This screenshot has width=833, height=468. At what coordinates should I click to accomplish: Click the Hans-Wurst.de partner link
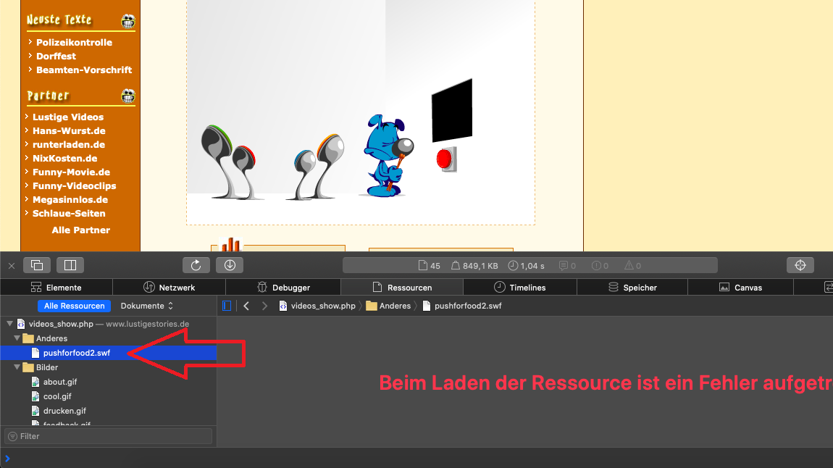pos(69,130)
